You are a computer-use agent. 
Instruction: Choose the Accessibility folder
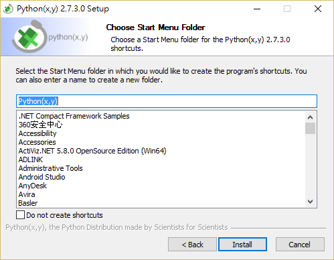(37, 133)
